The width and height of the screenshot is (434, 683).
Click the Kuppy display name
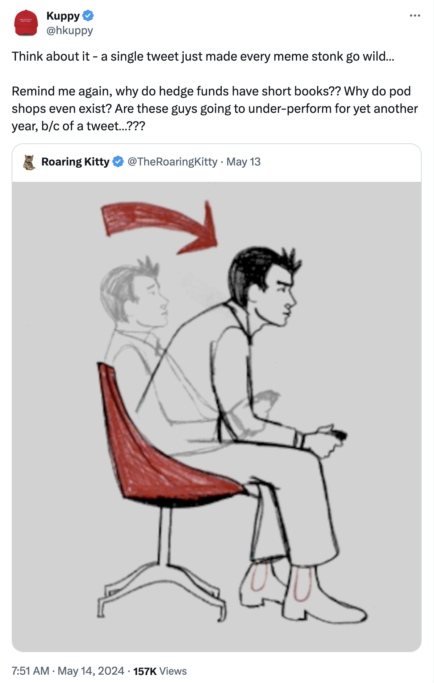(x=63, y=16)
